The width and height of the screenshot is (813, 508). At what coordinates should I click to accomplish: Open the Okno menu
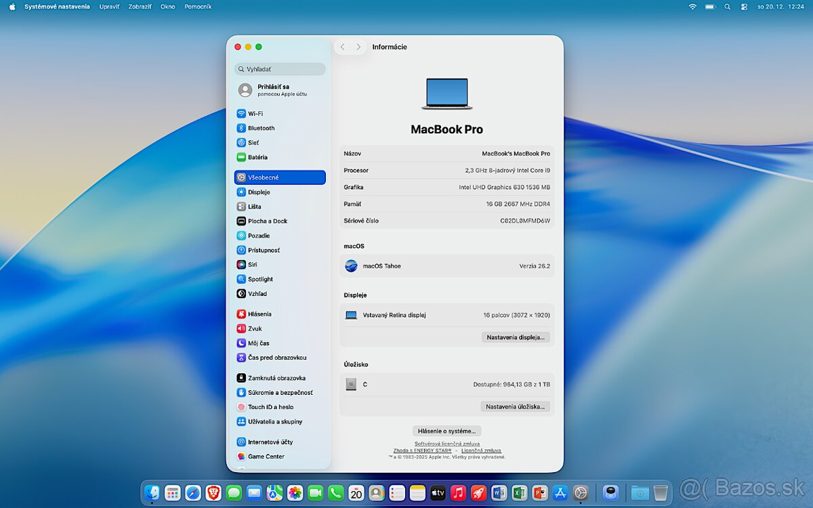click(x=167, y=6)
